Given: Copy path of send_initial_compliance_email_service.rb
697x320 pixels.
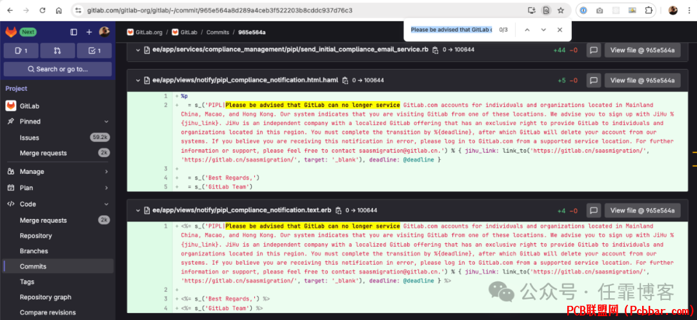Looking at the screenshot, I should pyautogui.click(x=435, y=50).
